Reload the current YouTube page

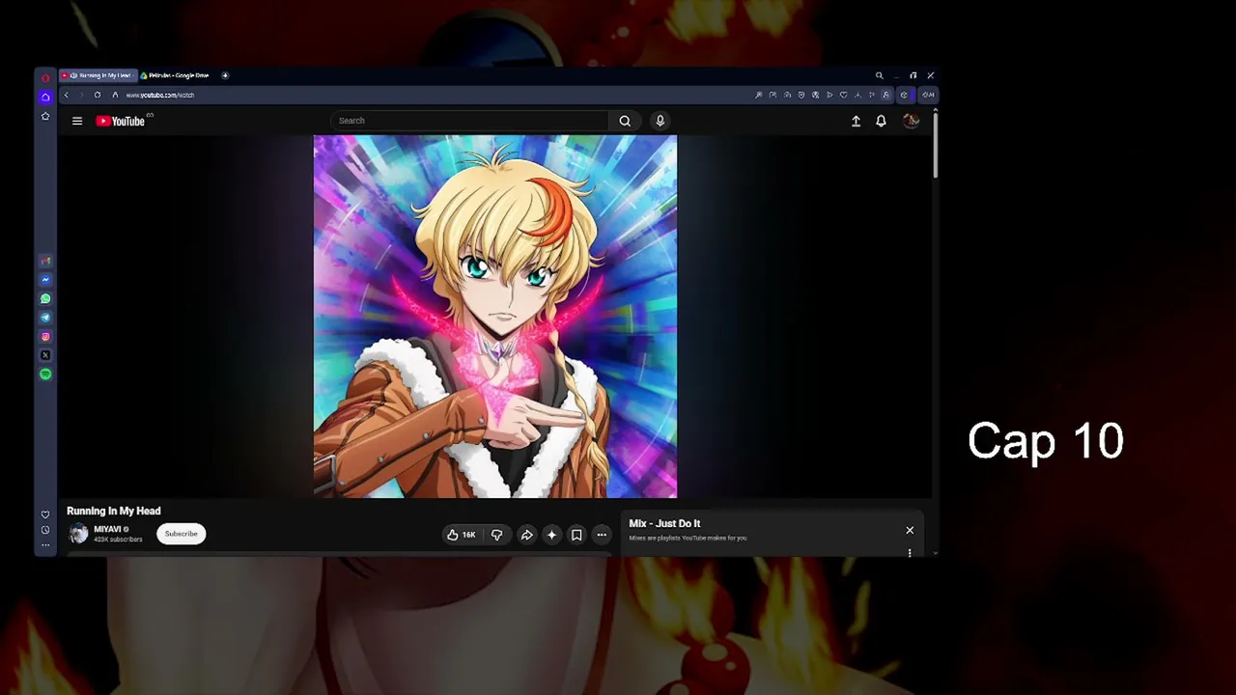pyautogui.click(x=98, y=95)
